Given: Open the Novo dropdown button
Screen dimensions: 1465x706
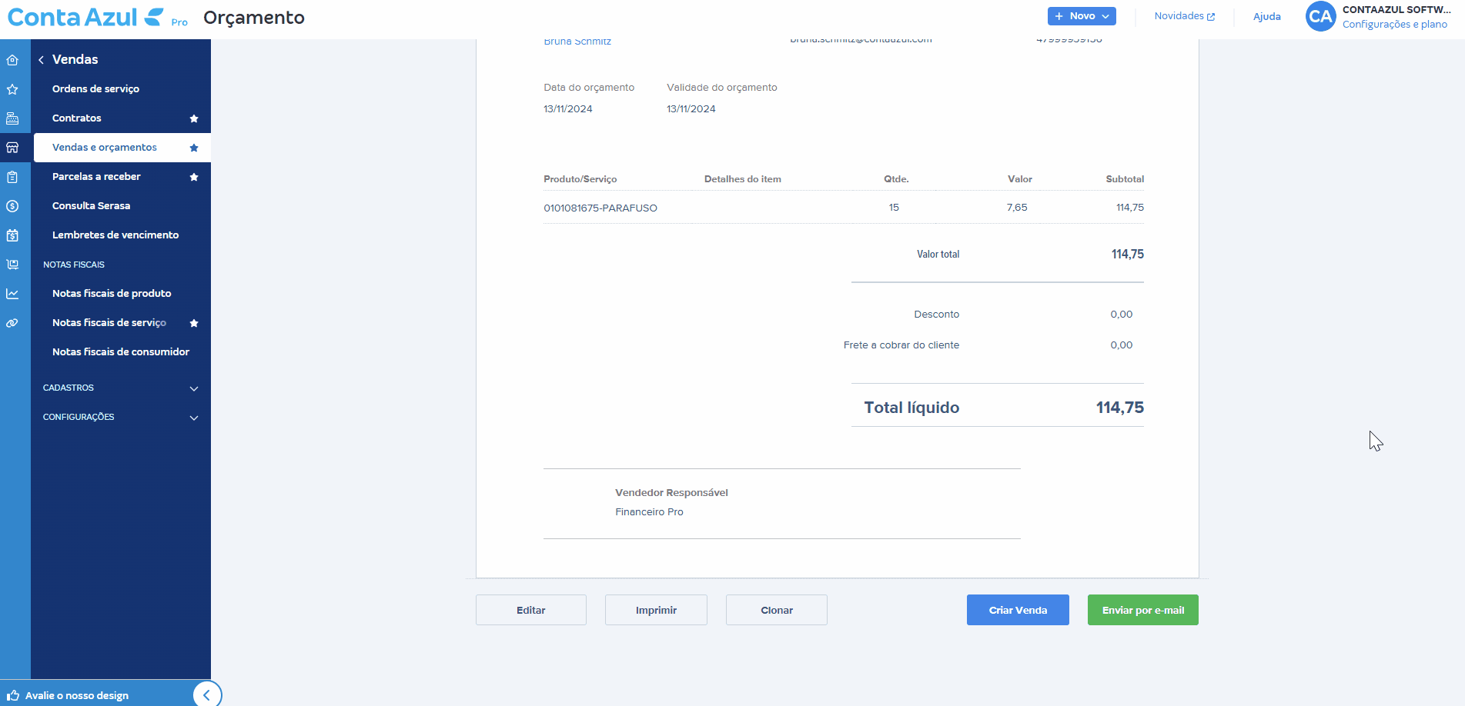Looking at the screenshot, I should point(1081,16).
